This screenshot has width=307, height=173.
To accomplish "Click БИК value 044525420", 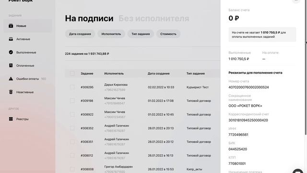I will pos(238,149).
